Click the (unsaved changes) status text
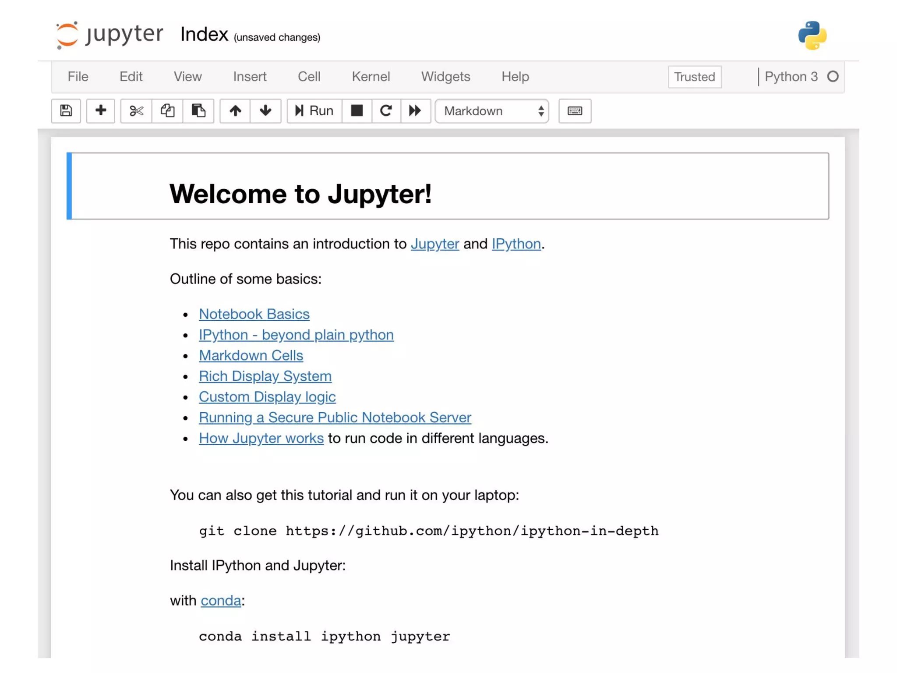This screenshot has width=897, height=673. click(x=277, y=37)
